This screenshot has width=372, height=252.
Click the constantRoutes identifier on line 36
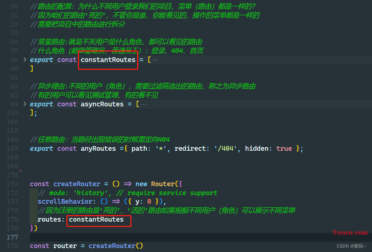108,60
